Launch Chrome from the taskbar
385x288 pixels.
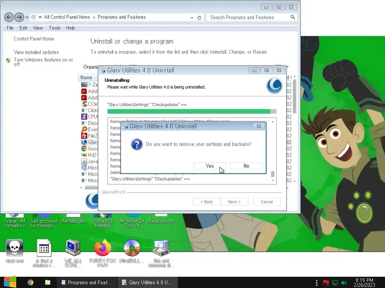click(30, 282)
